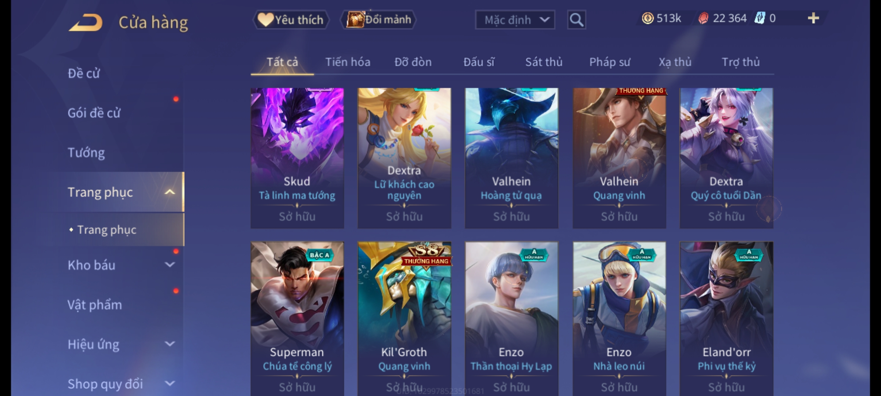The image size is (881, 396).
Task: Open the Tướng sidebar entry
Action: [x=86, y=153]
